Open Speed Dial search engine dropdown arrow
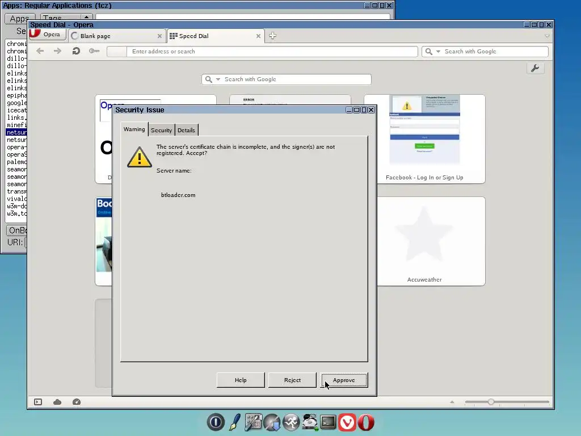Viewport: 581px width, 436px height. [218, 79]
